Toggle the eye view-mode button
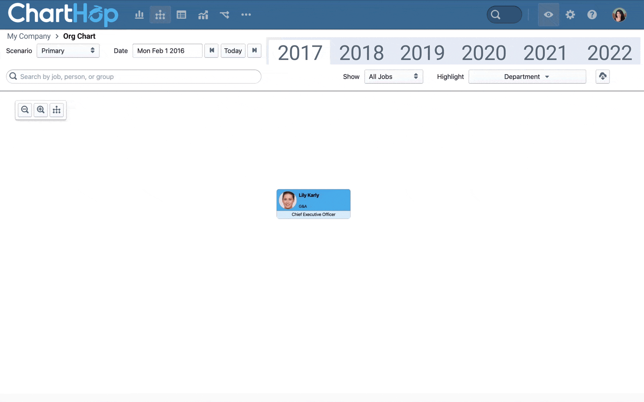This screenshot has width=644, height=402. (548, 14)
